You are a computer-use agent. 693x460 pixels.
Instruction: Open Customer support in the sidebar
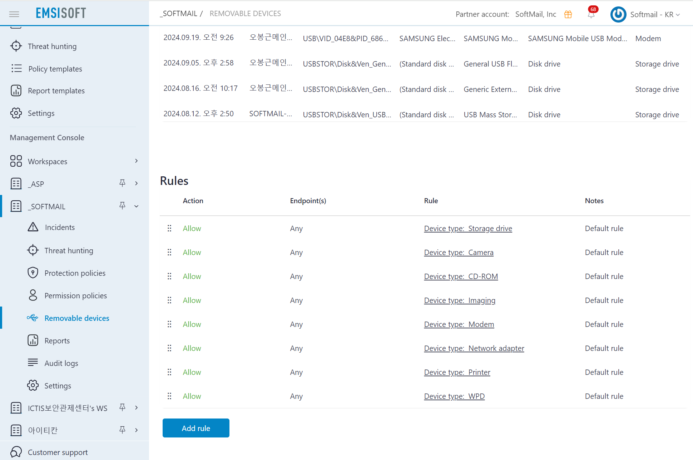[58, 452]
